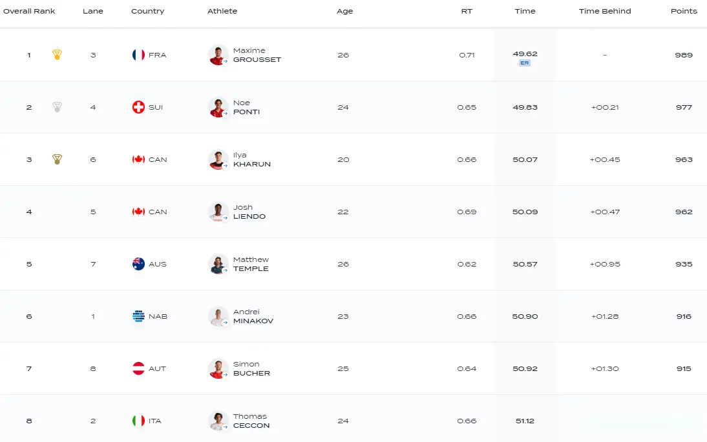Click the Australia flag icon
Image resolution: width=707 pixels, height=442 pixels.
(138, 264)
